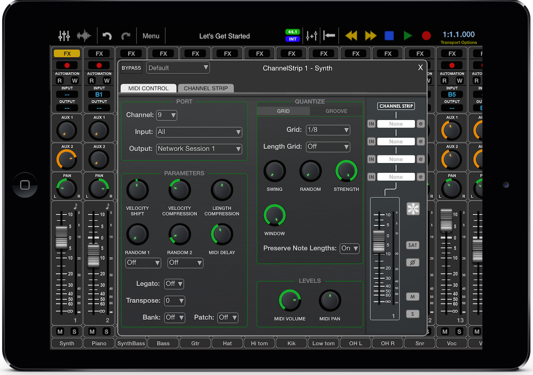Toggle the SAT saturation button
This screenshot has width=533, height=375.
click(412, 245)
